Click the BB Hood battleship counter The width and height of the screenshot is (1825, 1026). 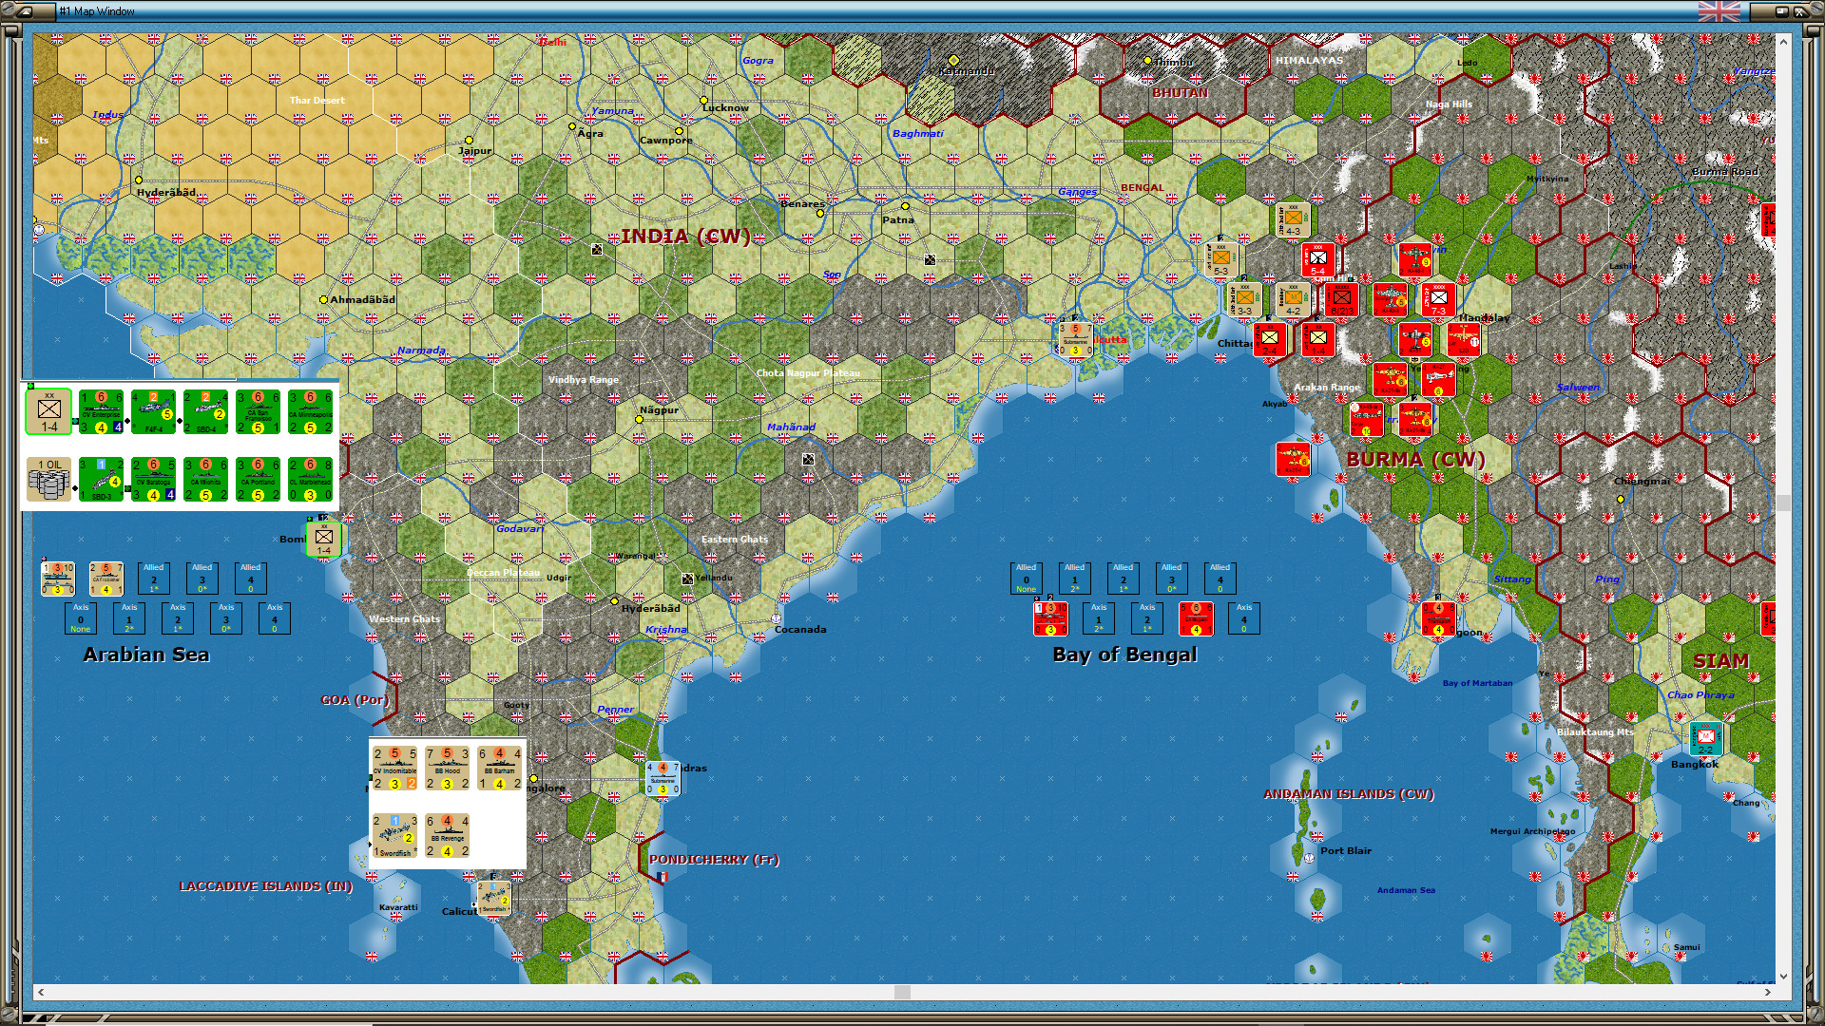pyautogui.click(x=447, y=768)
